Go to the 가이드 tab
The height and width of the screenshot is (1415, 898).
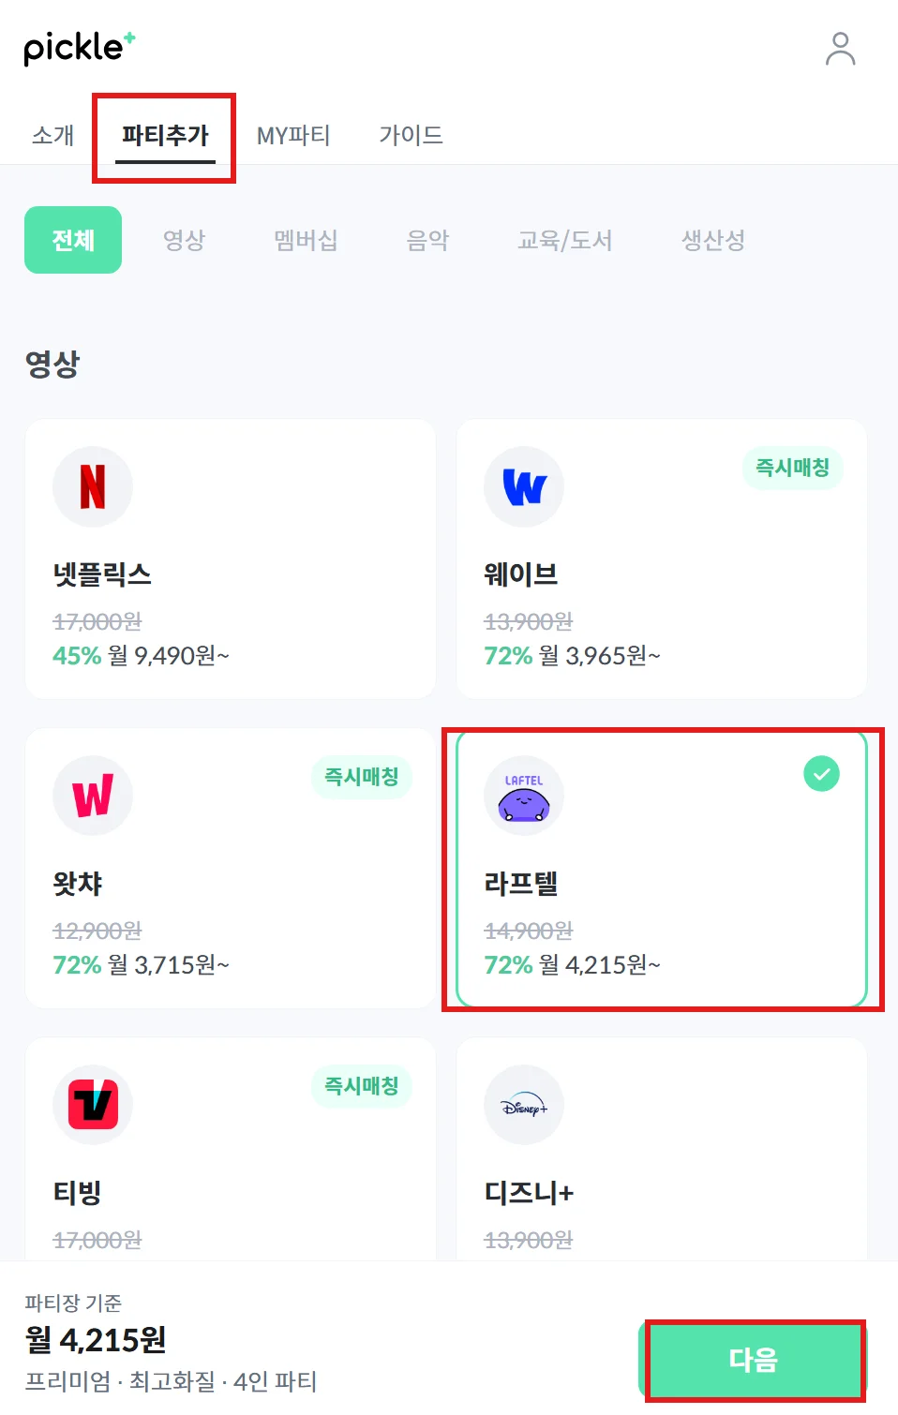(411, 135)
